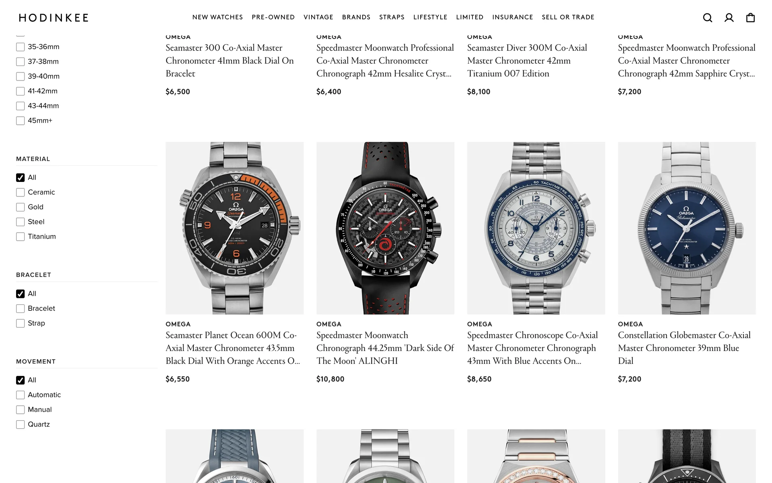
Task: Open the Pre-Owned menu item
Action: 273,17
